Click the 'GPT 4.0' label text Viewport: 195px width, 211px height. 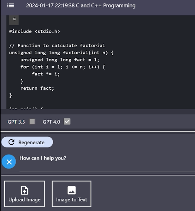pos(51,122)
